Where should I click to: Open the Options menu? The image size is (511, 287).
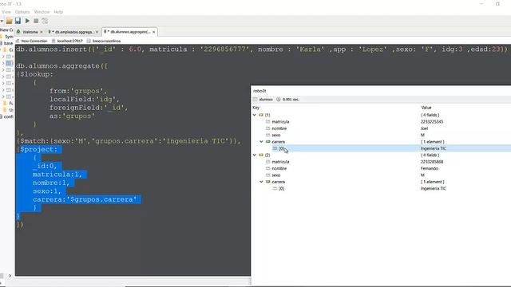pos(22,12)
